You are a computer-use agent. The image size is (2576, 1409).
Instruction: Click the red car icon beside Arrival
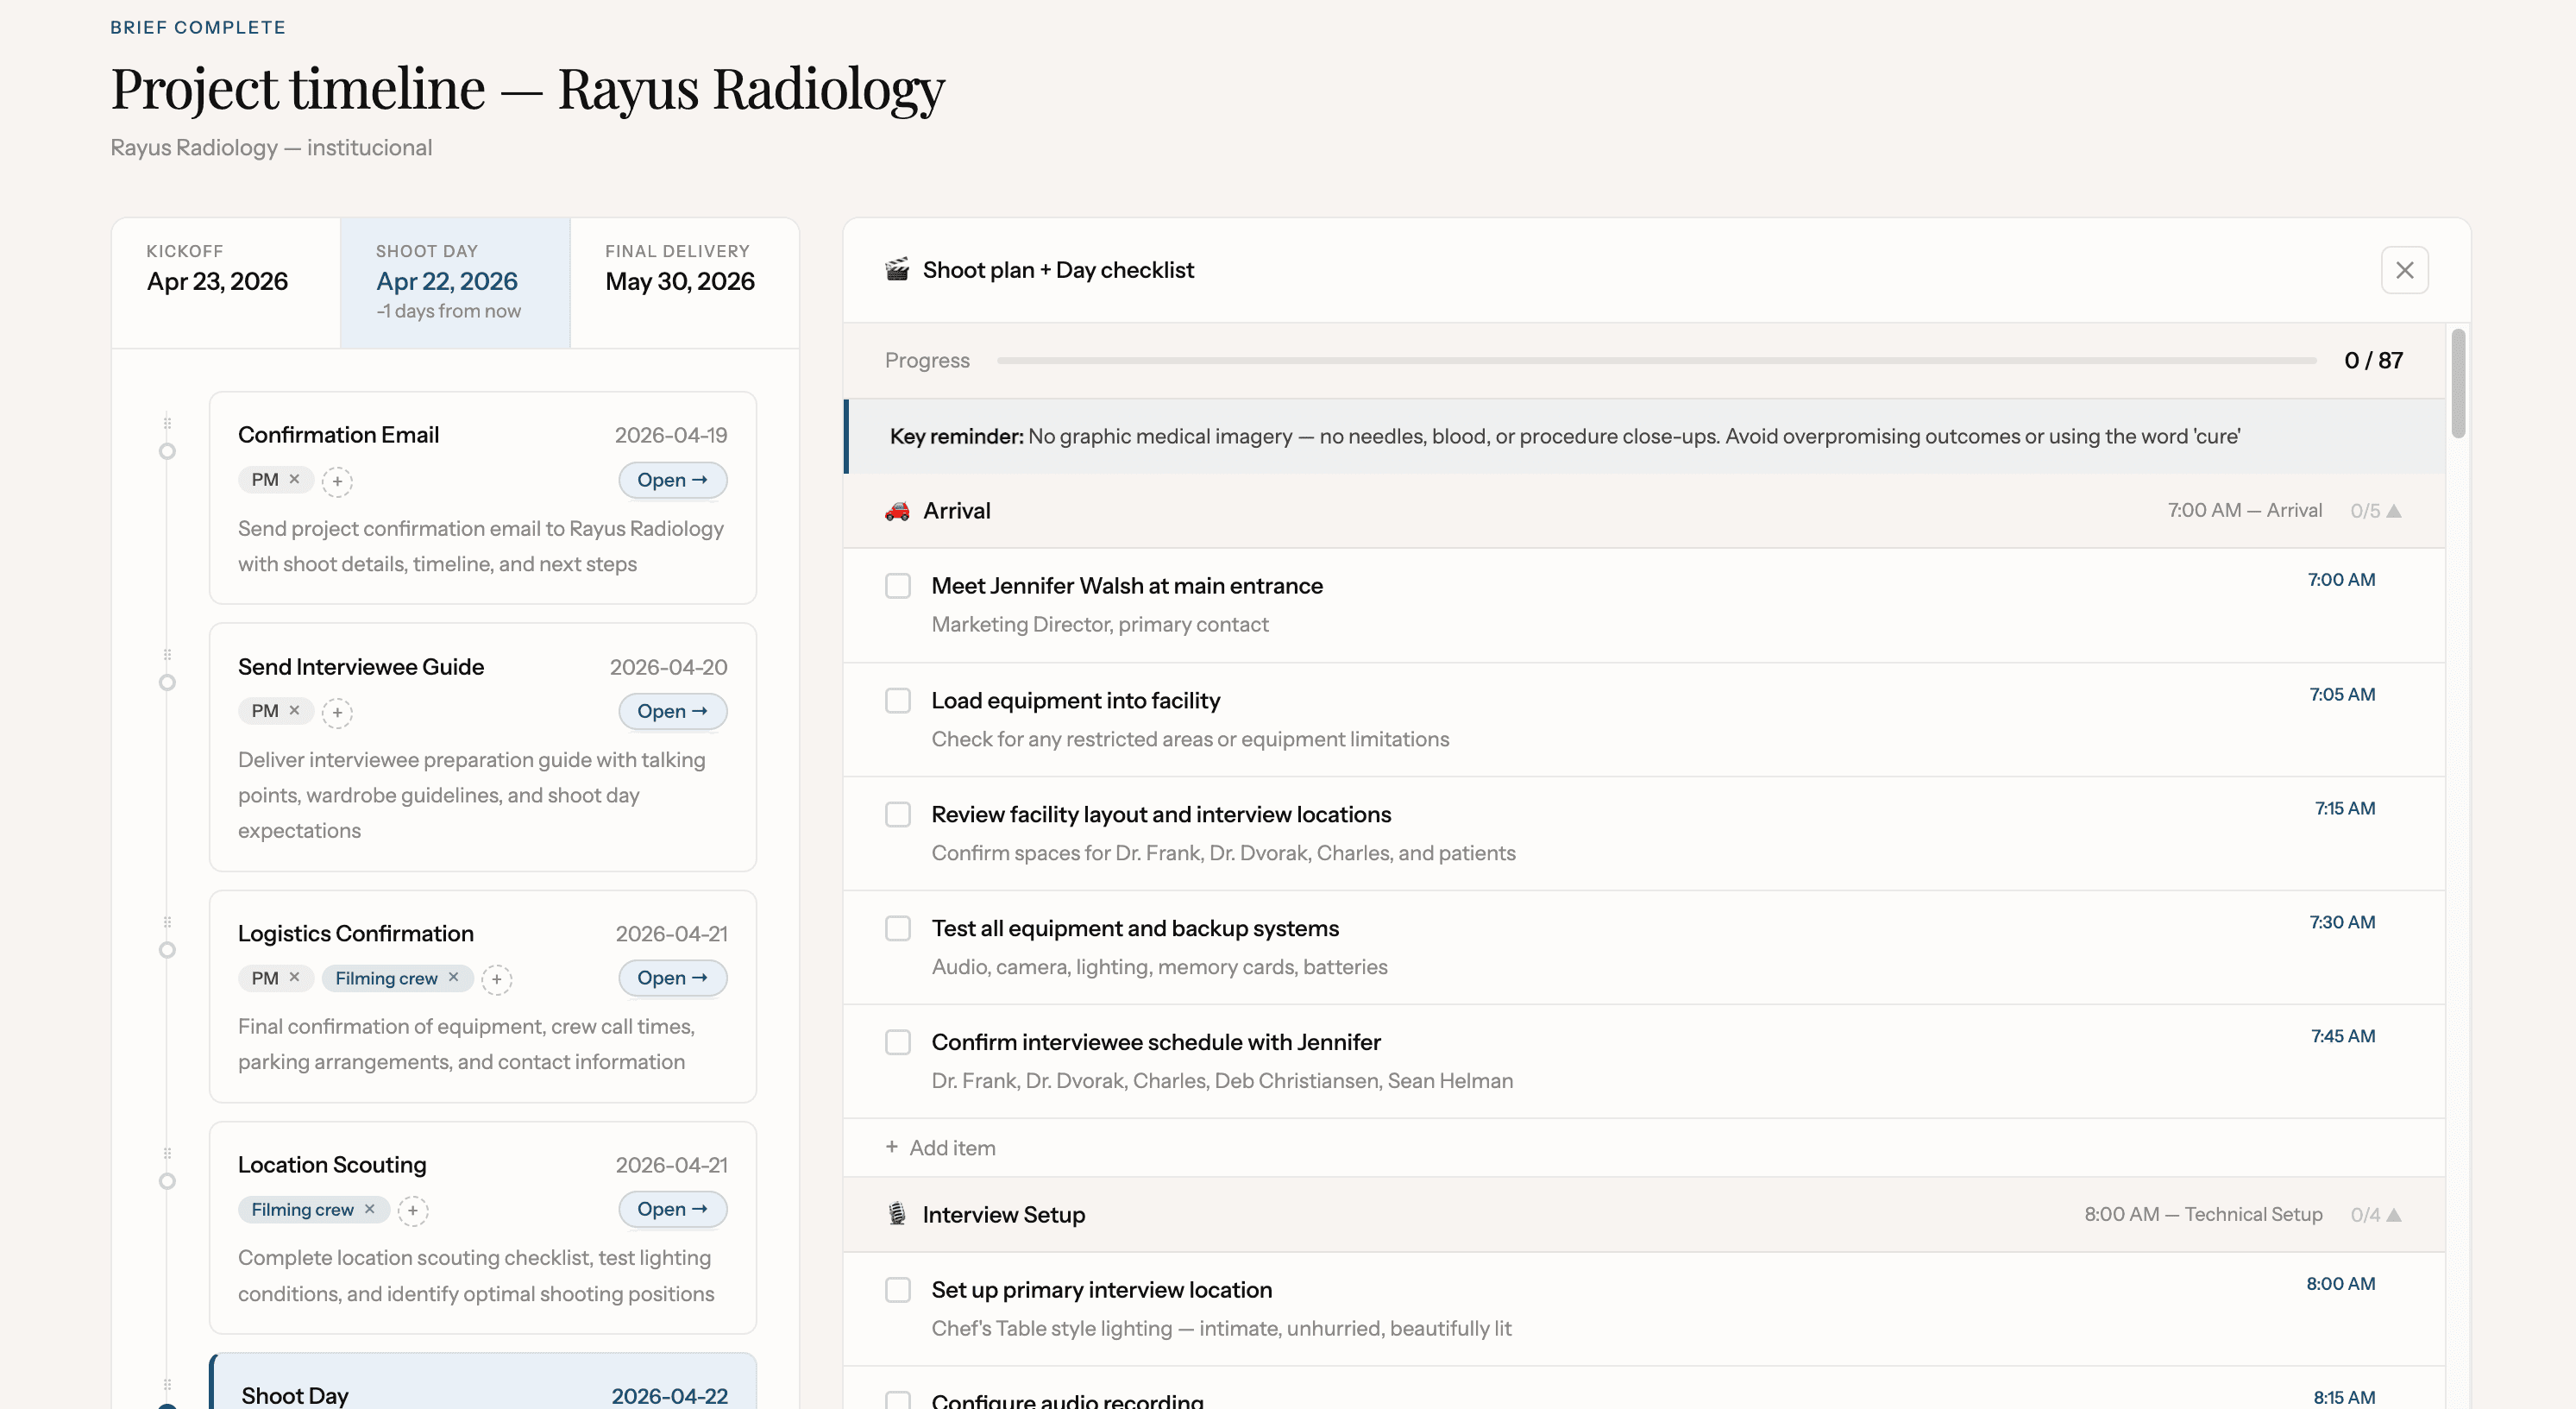click(x=897, y=511)
